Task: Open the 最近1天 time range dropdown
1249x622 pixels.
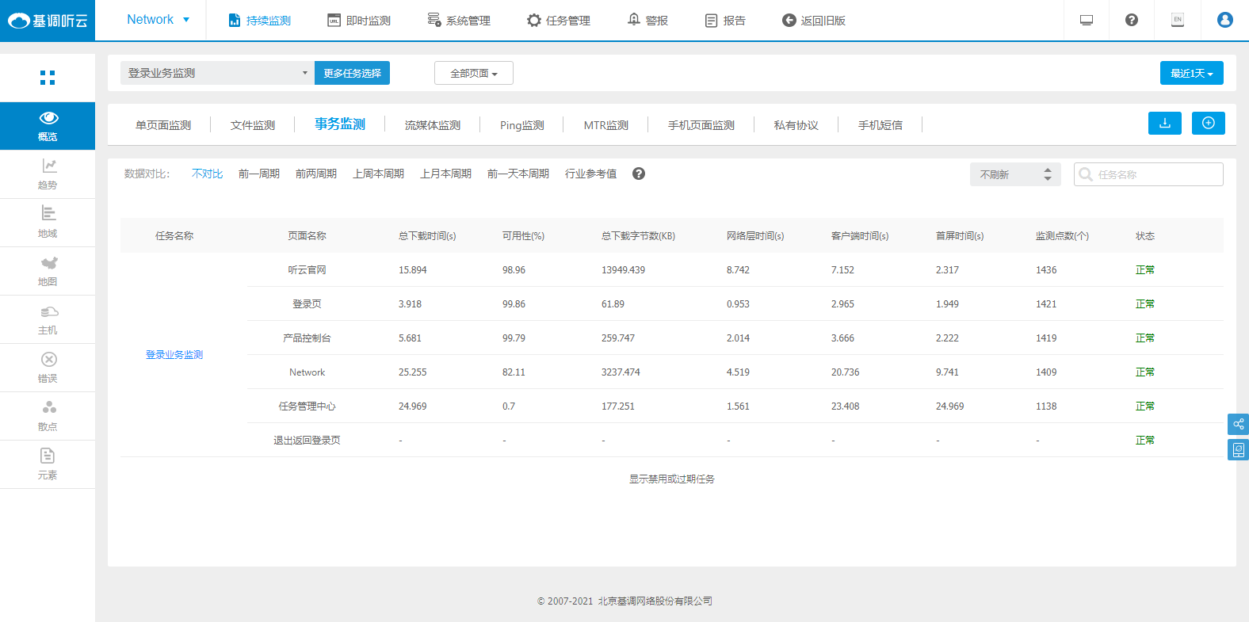Action: tap(1192, 73)
